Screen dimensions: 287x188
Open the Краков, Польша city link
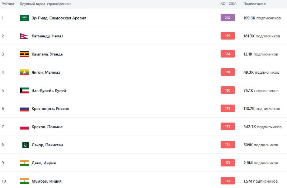47,127
